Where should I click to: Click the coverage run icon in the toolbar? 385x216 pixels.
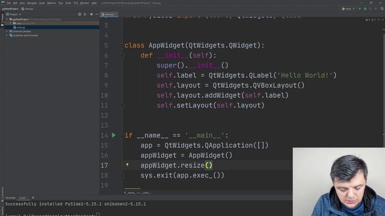coord(371,8)
